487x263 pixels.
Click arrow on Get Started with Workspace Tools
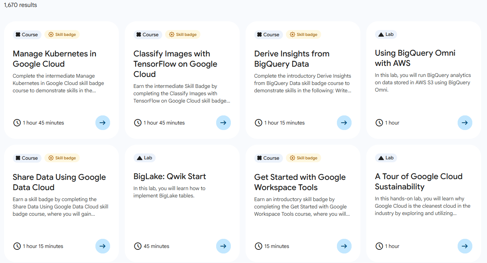pyautogui.click(x=344, y=246)
